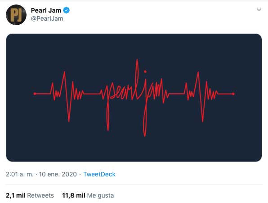Visit the @PearlJam handle link

point(47,18)
